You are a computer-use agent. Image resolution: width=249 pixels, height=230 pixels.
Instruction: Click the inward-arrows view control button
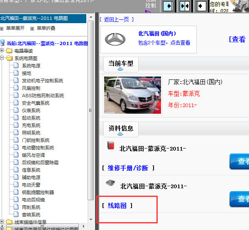pos(185,6)
